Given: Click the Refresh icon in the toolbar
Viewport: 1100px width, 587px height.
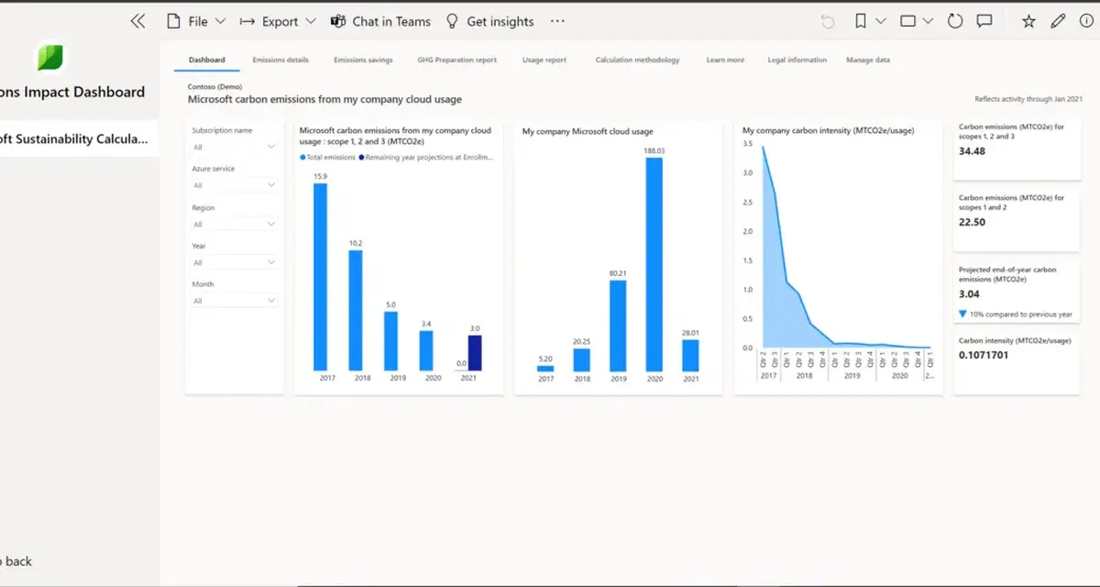Looking at the screenshot, I should click(954, 20).
